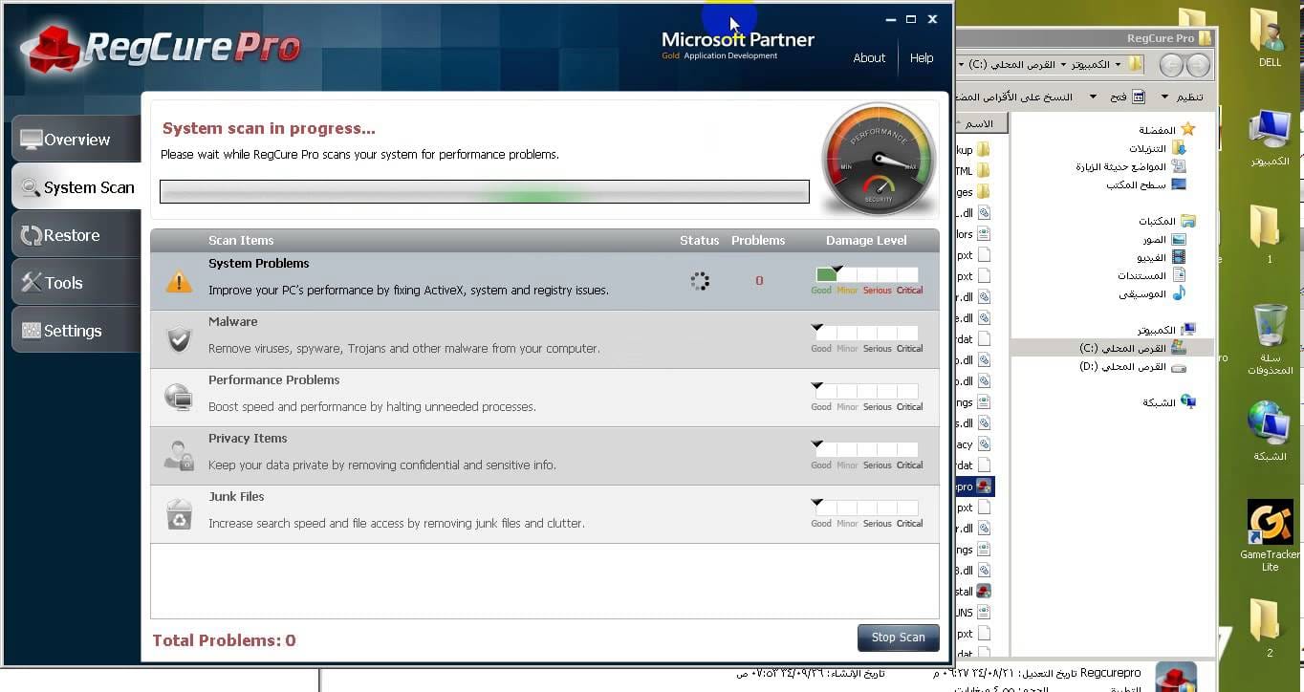Click the System Problems damage level meter
Screen dimensions: 1304x692
pyautogui.click(x=867, y=280)
